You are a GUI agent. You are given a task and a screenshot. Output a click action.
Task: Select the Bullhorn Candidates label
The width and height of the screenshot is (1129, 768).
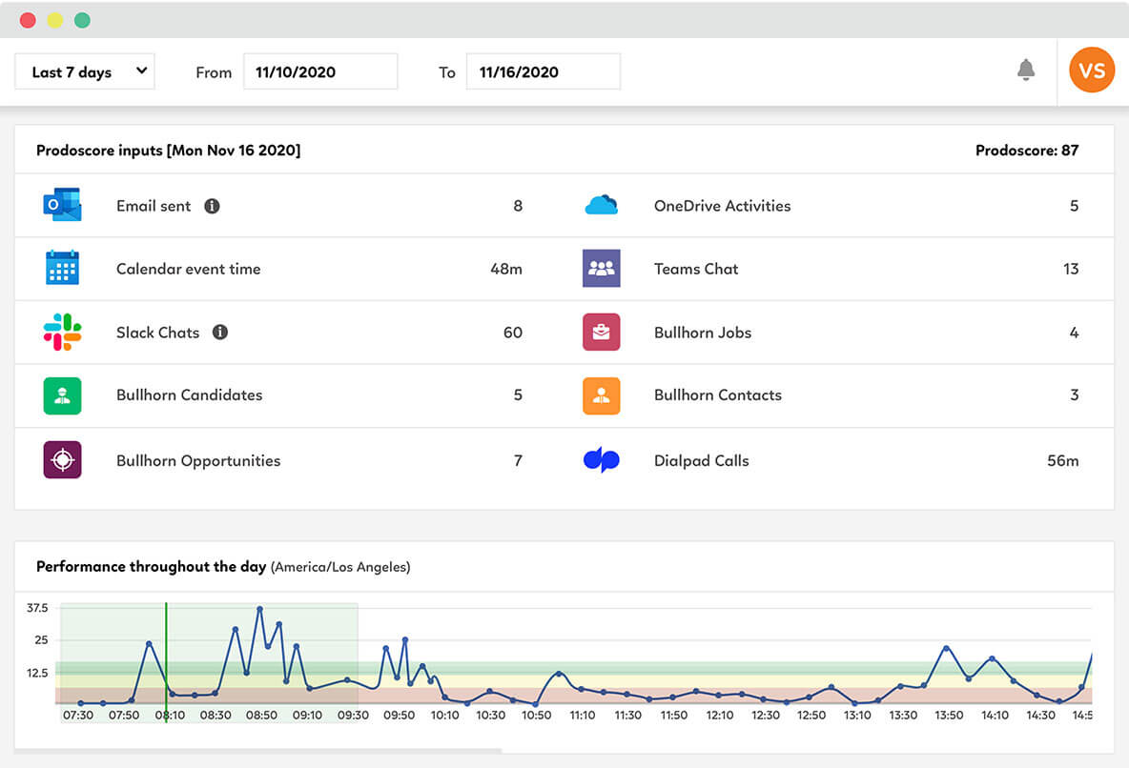190,395
